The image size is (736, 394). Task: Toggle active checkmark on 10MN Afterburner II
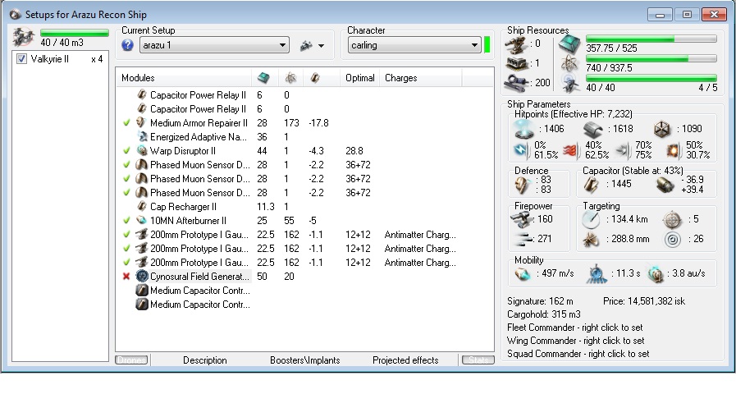126,220
